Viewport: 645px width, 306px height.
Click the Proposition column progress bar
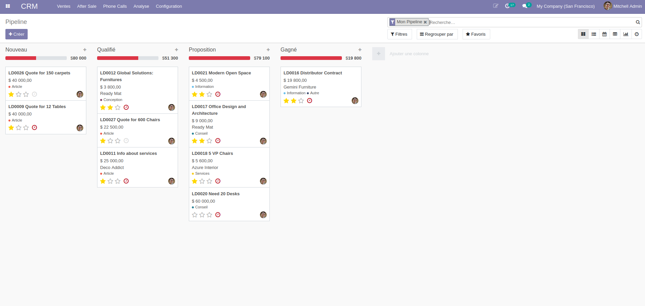tap(219, 58)
